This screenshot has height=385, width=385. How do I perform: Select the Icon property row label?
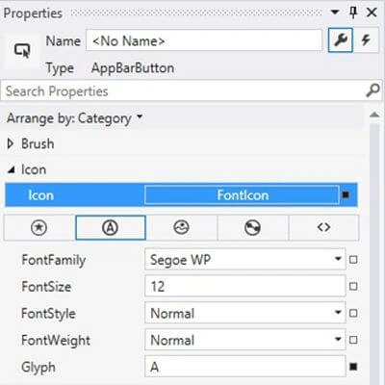tap(40, 195)
